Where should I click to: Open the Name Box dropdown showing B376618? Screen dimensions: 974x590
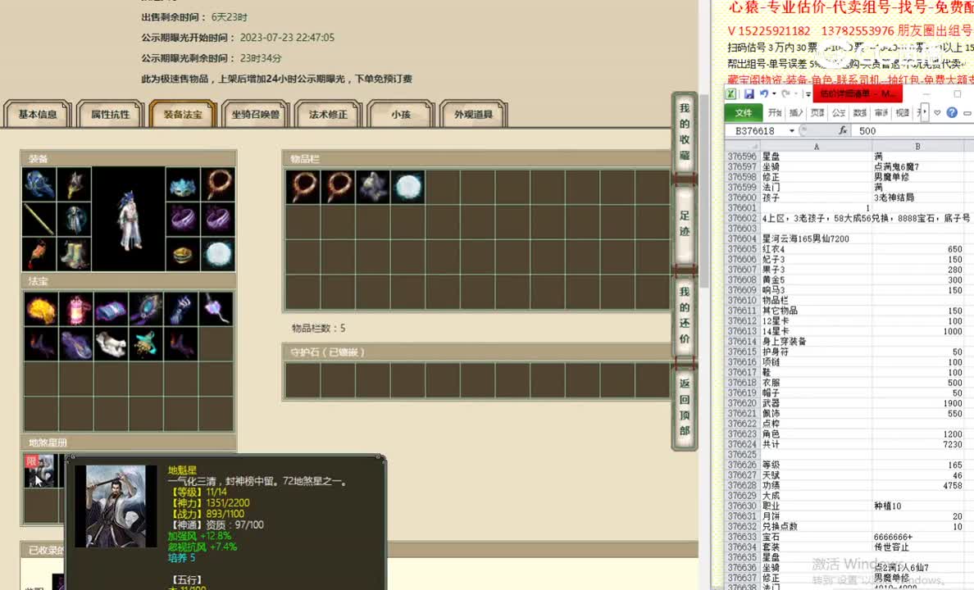791,129
